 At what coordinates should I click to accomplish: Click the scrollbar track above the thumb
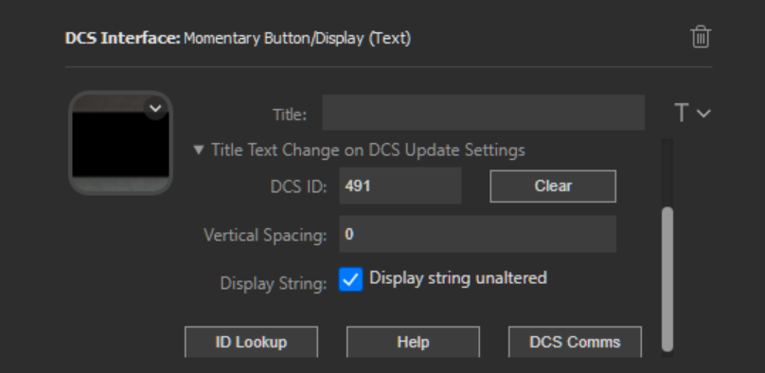(x=667, y=172)
